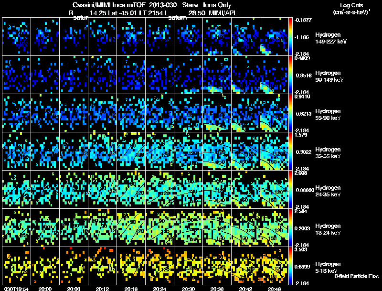Click the color bar beside Hydrogen 13-24 keV
382x291 pixels.
click(290, 228)
